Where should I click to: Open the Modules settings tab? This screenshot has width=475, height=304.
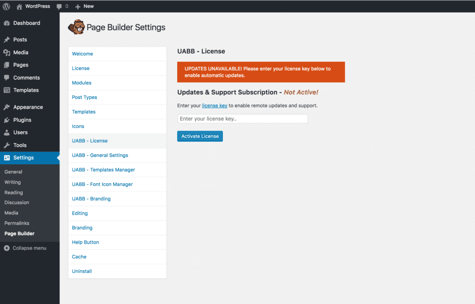click(82, 83)
